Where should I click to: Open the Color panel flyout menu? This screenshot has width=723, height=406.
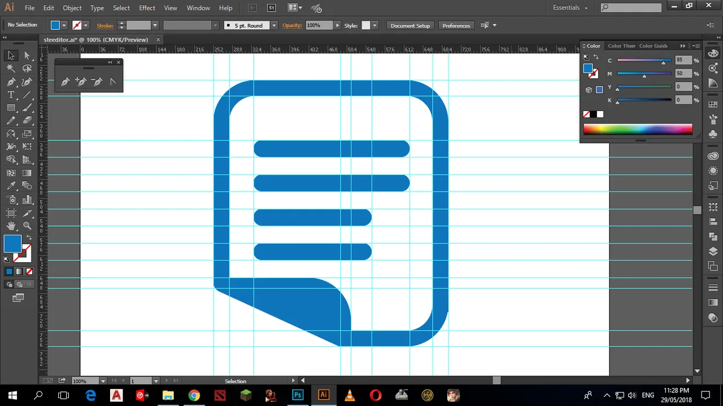696,46
